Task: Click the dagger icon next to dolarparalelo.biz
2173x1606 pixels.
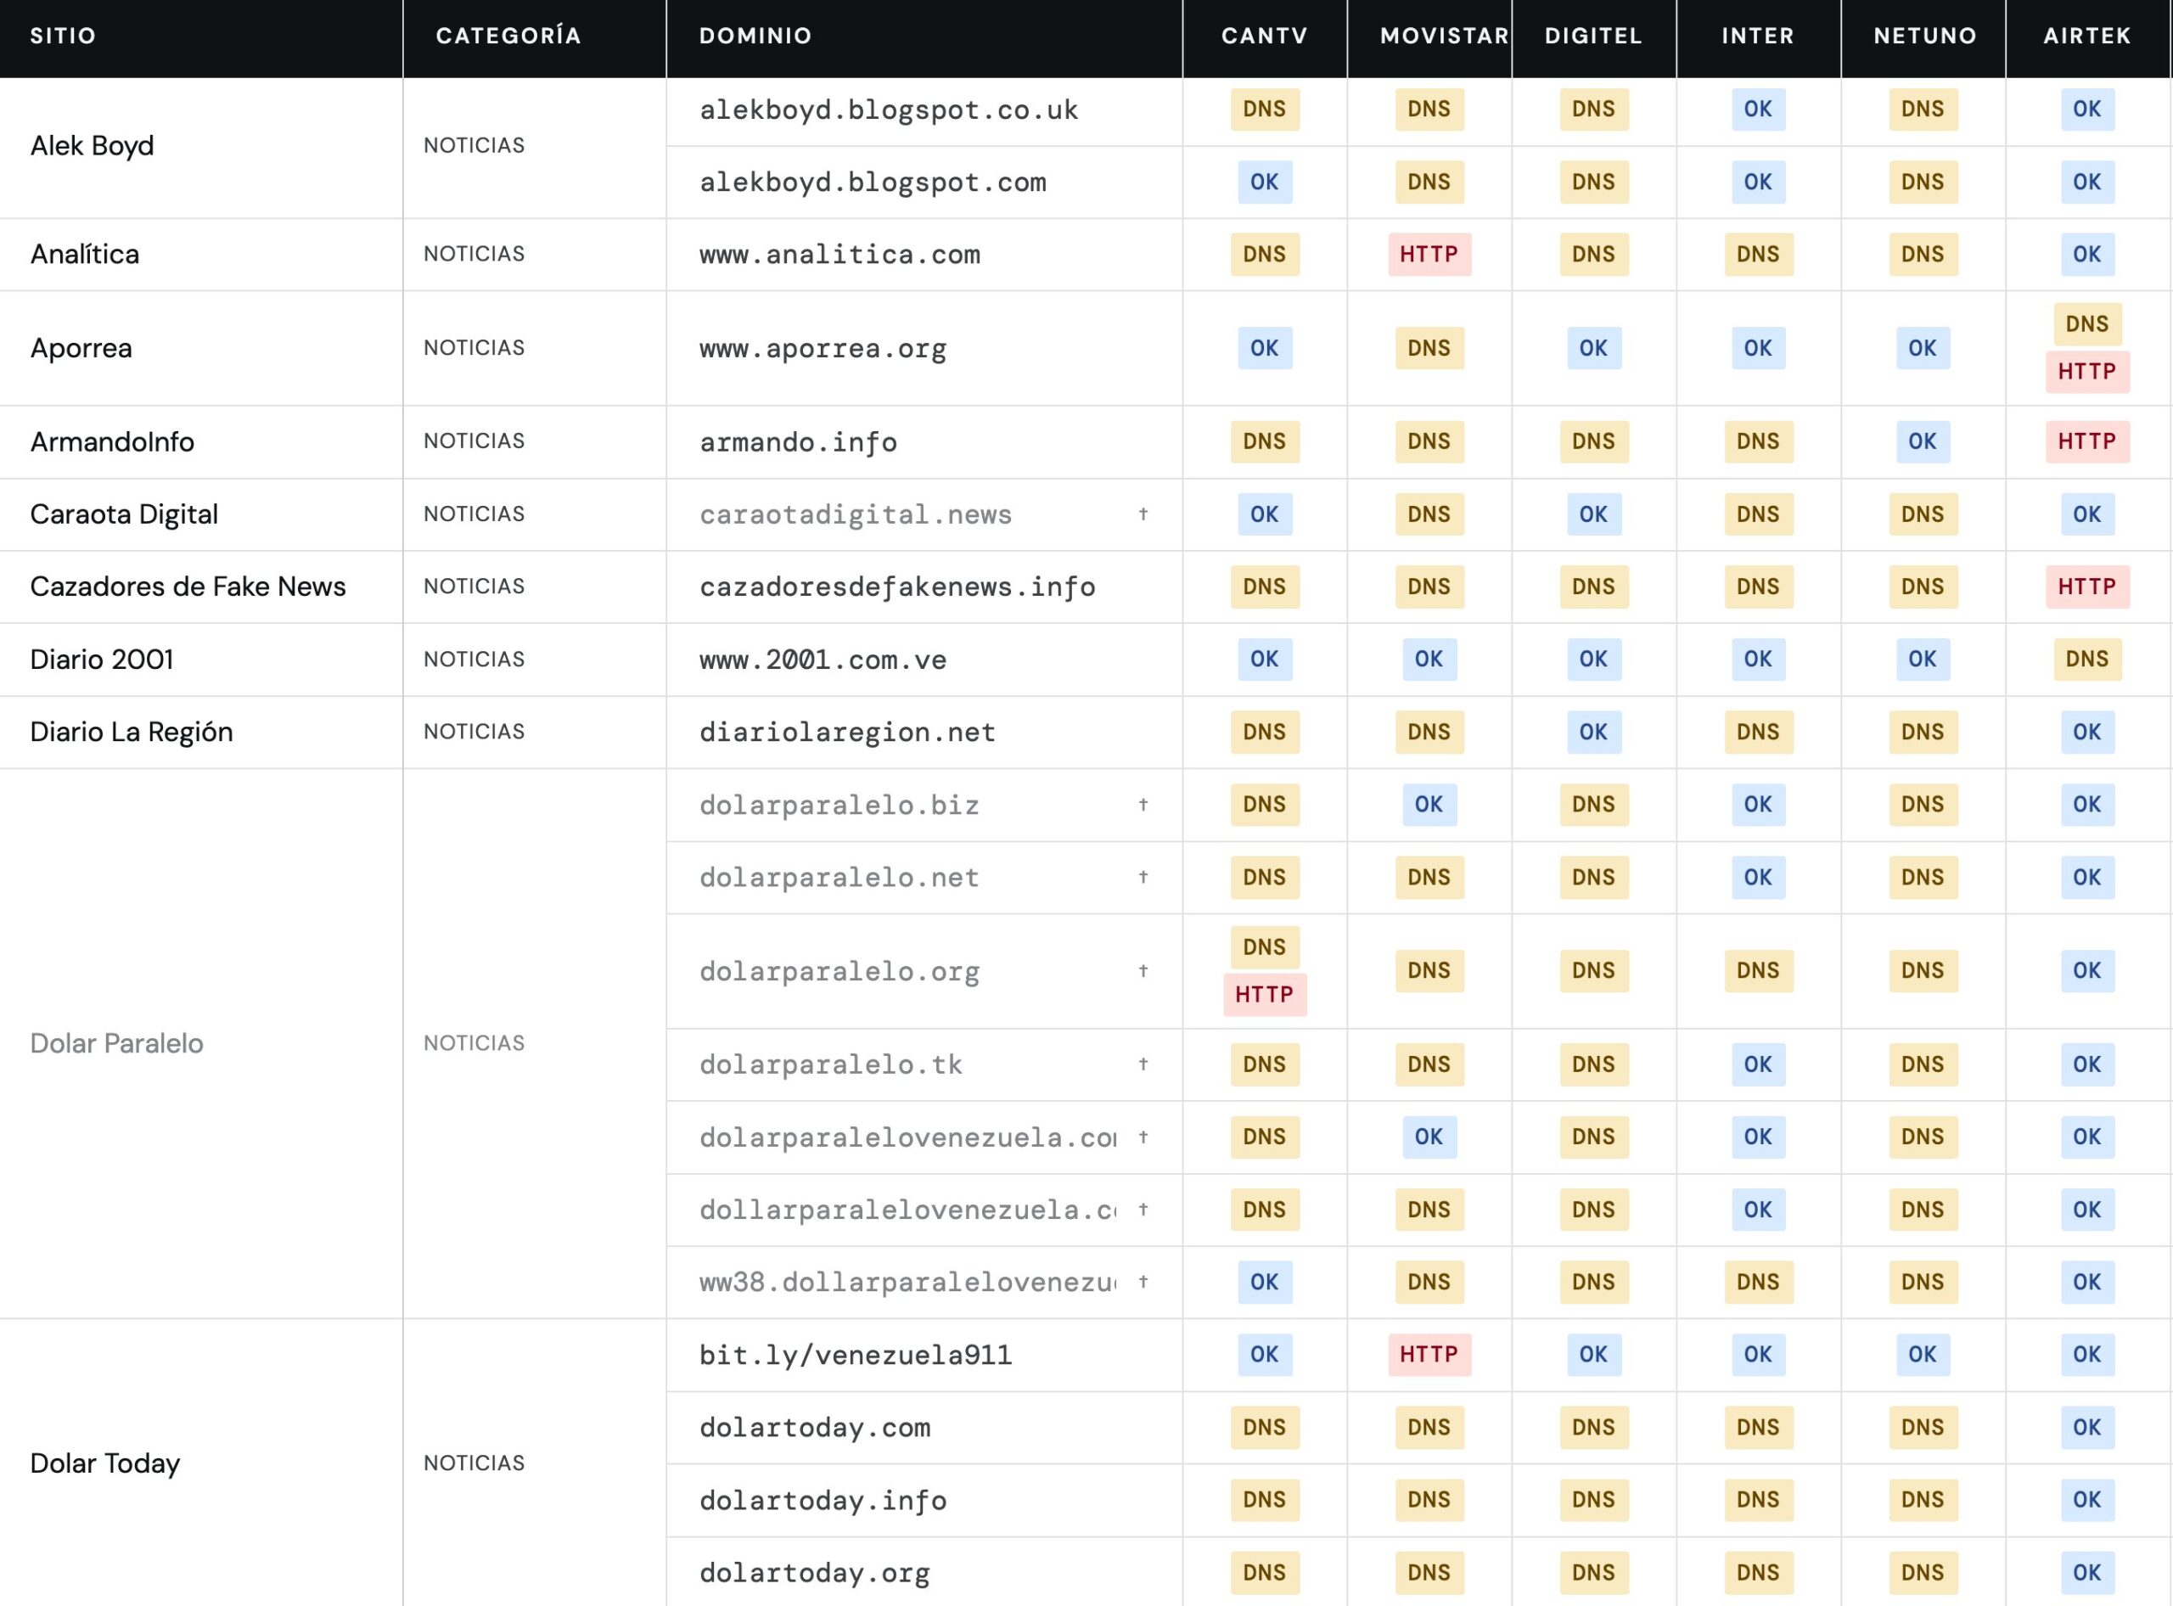Action: 1143,804
